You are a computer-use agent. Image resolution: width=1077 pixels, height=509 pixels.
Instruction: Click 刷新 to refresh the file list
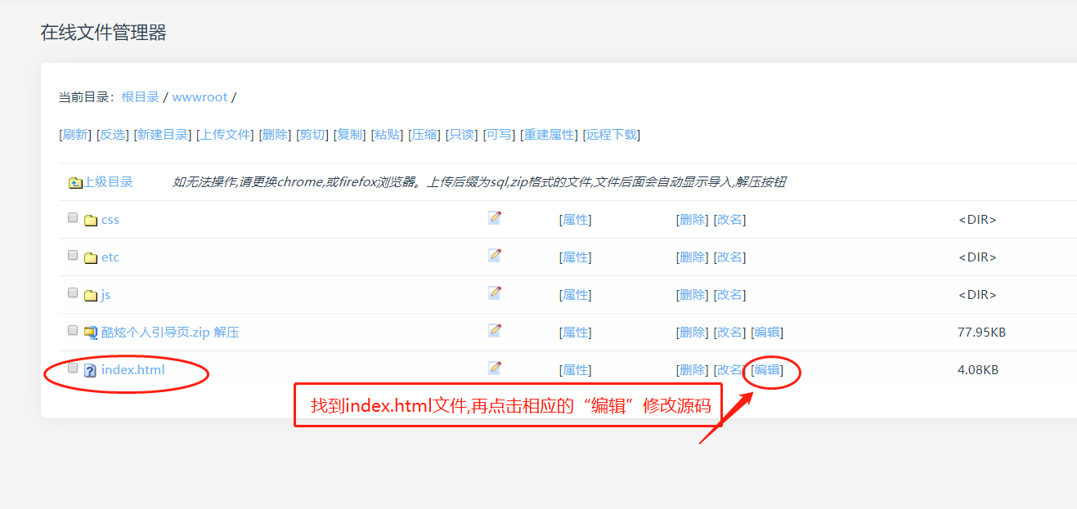[75, 134]
